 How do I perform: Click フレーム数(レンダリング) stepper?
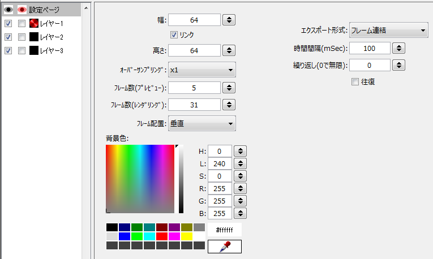pyautogui.click(x=229, y=105)
